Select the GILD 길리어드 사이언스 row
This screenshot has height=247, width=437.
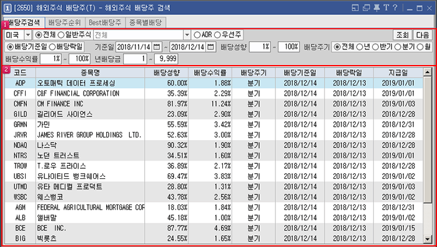click(x=214, y=114)
